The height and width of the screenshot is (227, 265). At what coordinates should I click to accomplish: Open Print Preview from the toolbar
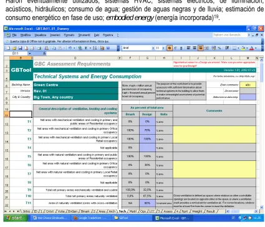coord(39,48)
